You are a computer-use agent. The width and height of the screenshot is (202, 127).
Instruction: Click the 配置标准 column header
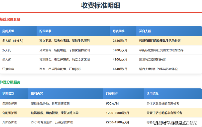tap(45, 31)
